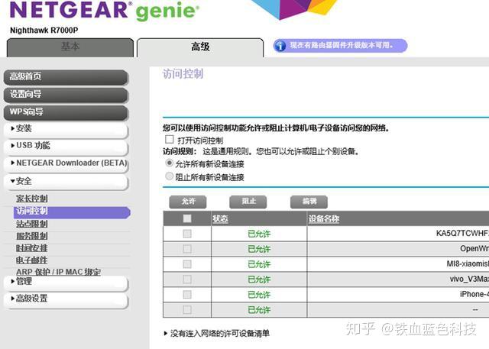
Task: Click 已允许 status in the OpenWrt row
Action: (x=259, y=249)
